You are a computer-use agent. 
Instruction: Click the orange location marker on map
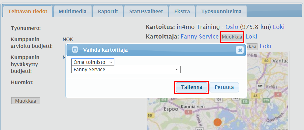pyautogui.click(x=218, y=122)
